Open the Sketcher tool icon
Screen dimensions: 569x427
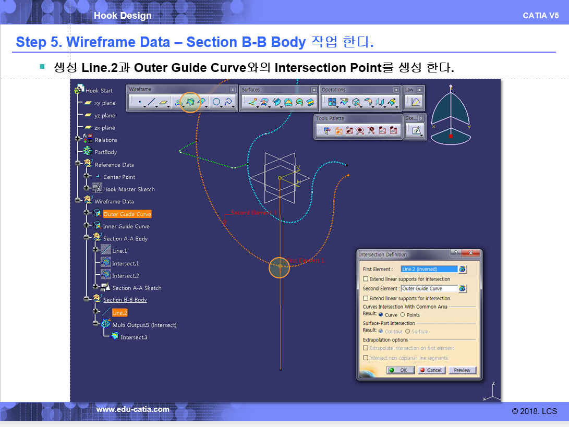tap(416, 131)
